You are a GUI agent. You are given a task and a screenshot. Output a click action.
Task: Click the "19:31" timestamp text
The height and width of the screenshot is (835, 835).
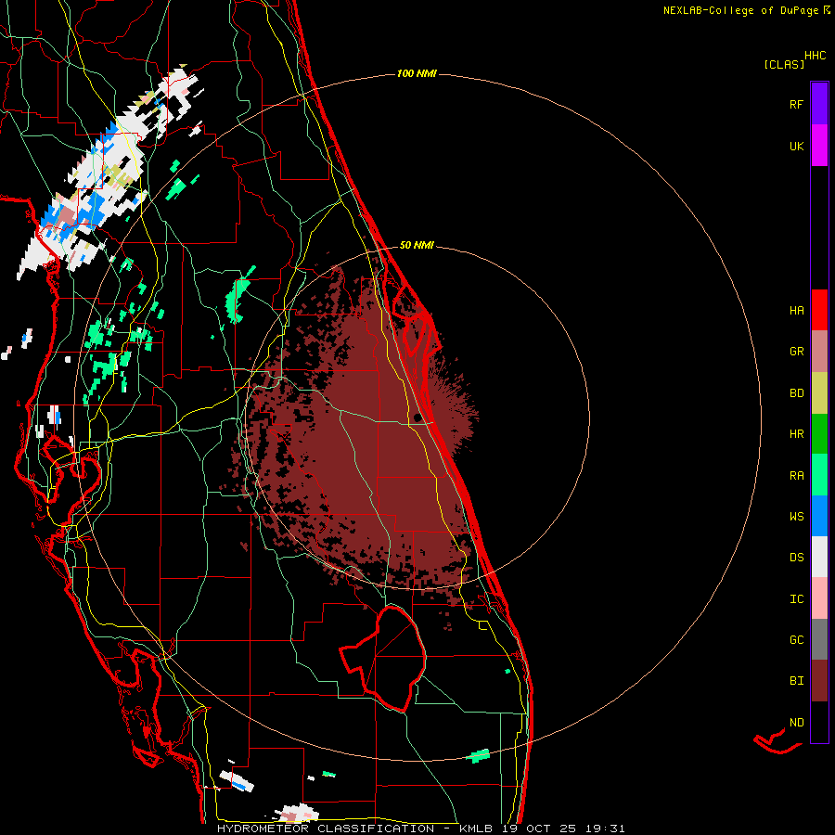[x=608, y=829]
